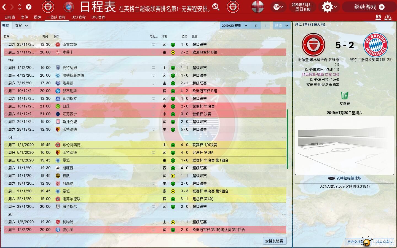Click the 安排友谊赛 button
Viewport: 397px width, 248px height.
click(274, 241)
